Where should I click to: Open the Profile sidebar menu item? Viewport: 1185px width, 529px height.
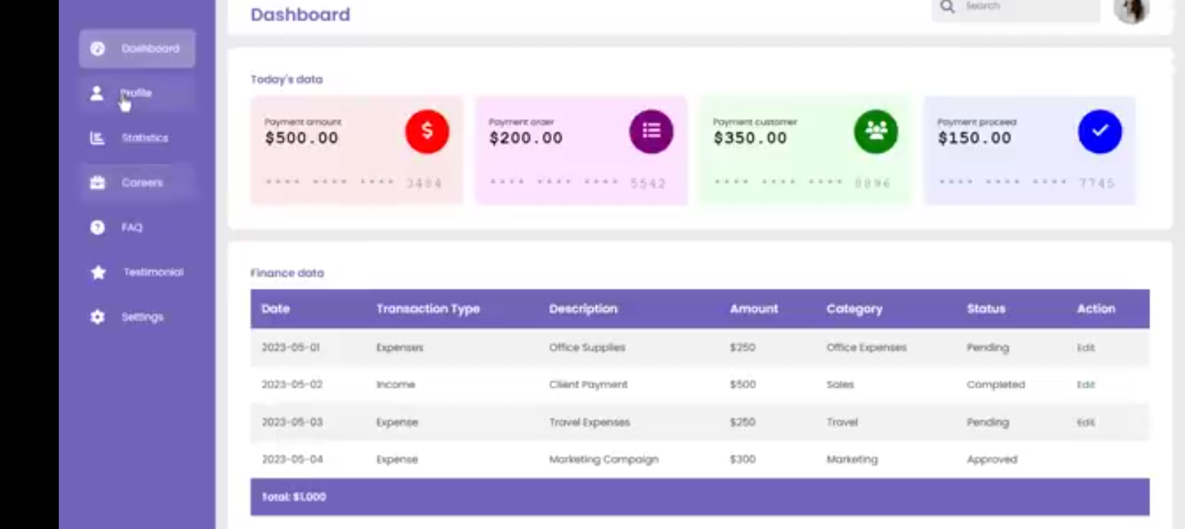[137, 93]
